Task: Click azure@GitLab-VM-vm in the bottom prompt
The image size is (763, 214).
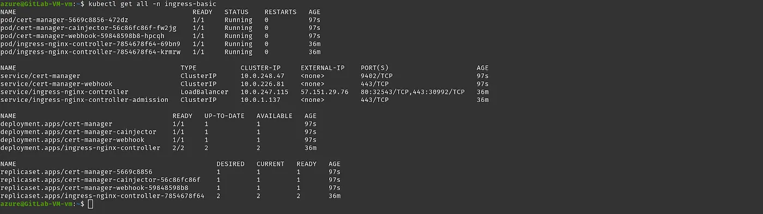Action: (36, 204)
